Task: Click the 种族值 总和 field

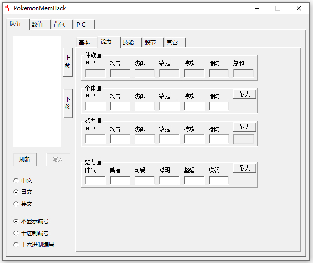Action: (x=243, y=73)
